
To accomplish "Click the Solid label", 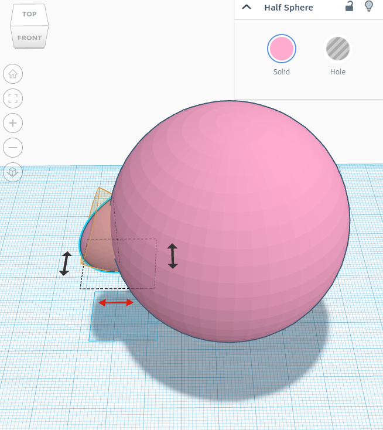I will [282, 72].
